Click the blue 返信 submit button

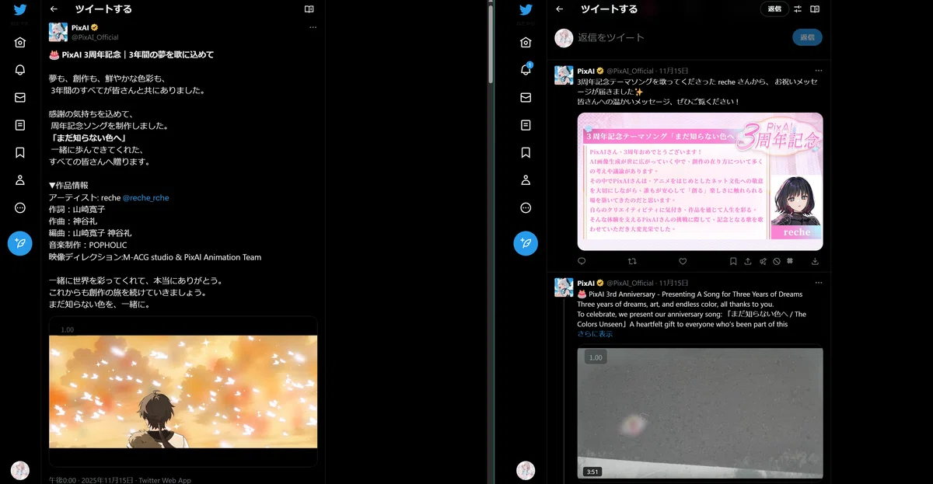(807, 37)
